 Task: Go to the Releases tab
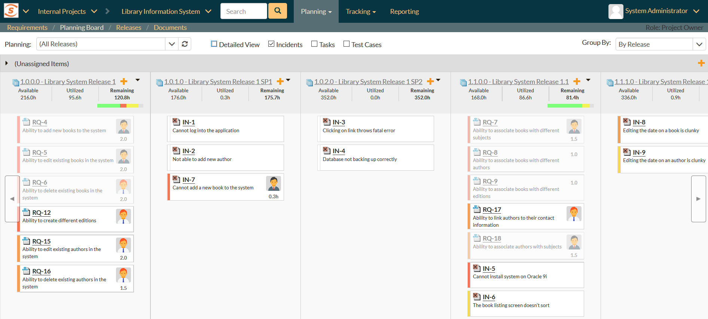pos(129,27)
